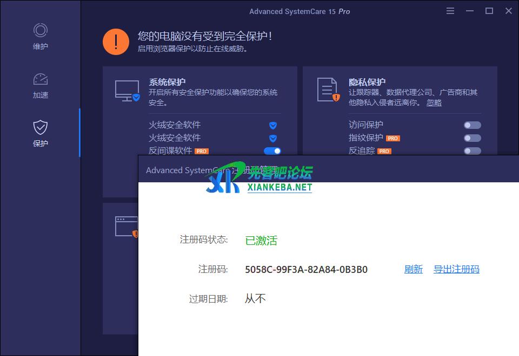Click the 忽略 ignore link

(434, 102)
